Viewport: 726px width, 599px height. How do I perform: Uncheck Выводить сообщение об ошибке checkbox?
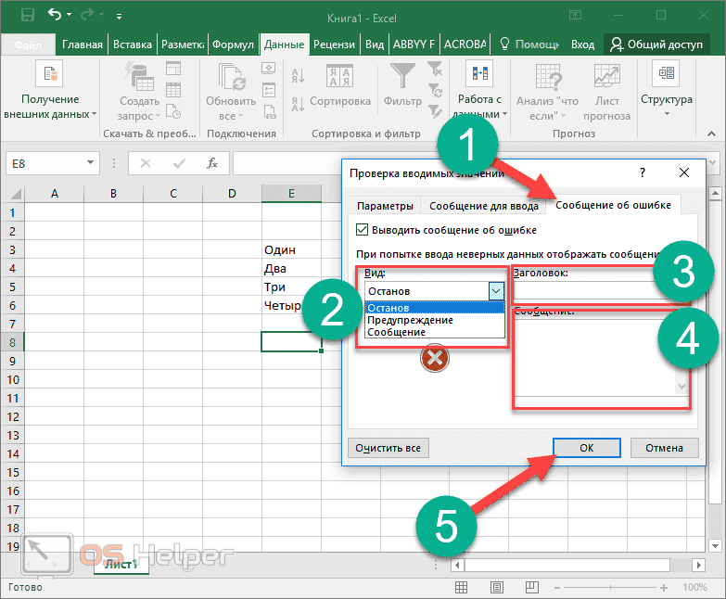point(362,230)
